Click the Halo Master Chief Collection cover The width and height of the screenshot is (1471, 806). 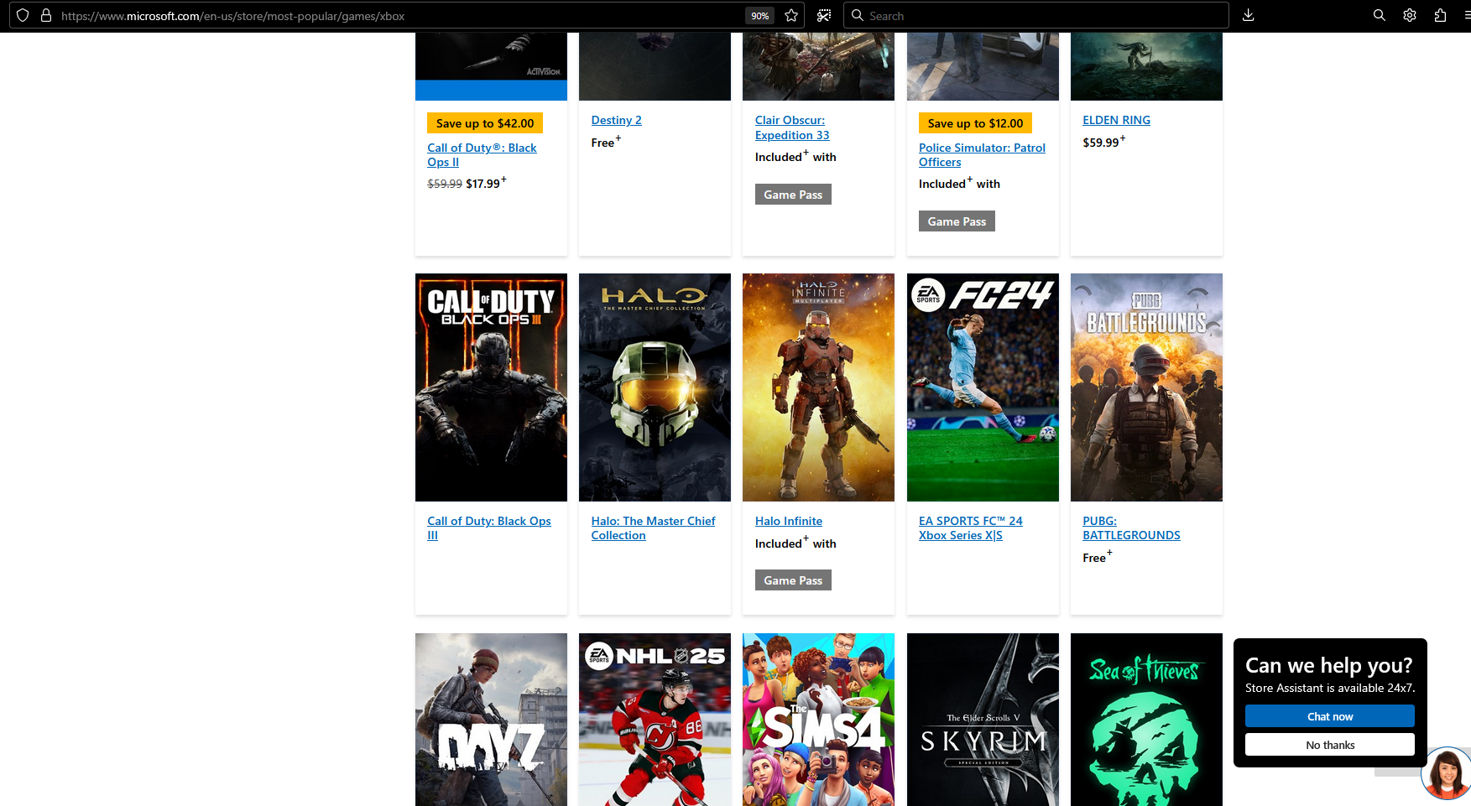tap(655, 387)
